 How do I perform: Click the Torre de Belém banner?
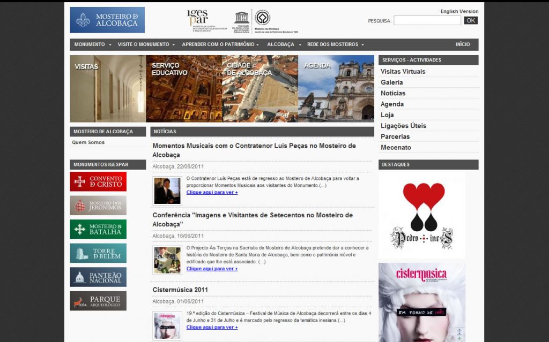pos(98,253)
